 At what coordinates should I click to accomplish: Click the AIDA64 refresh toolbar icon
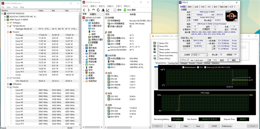point(98,10)
